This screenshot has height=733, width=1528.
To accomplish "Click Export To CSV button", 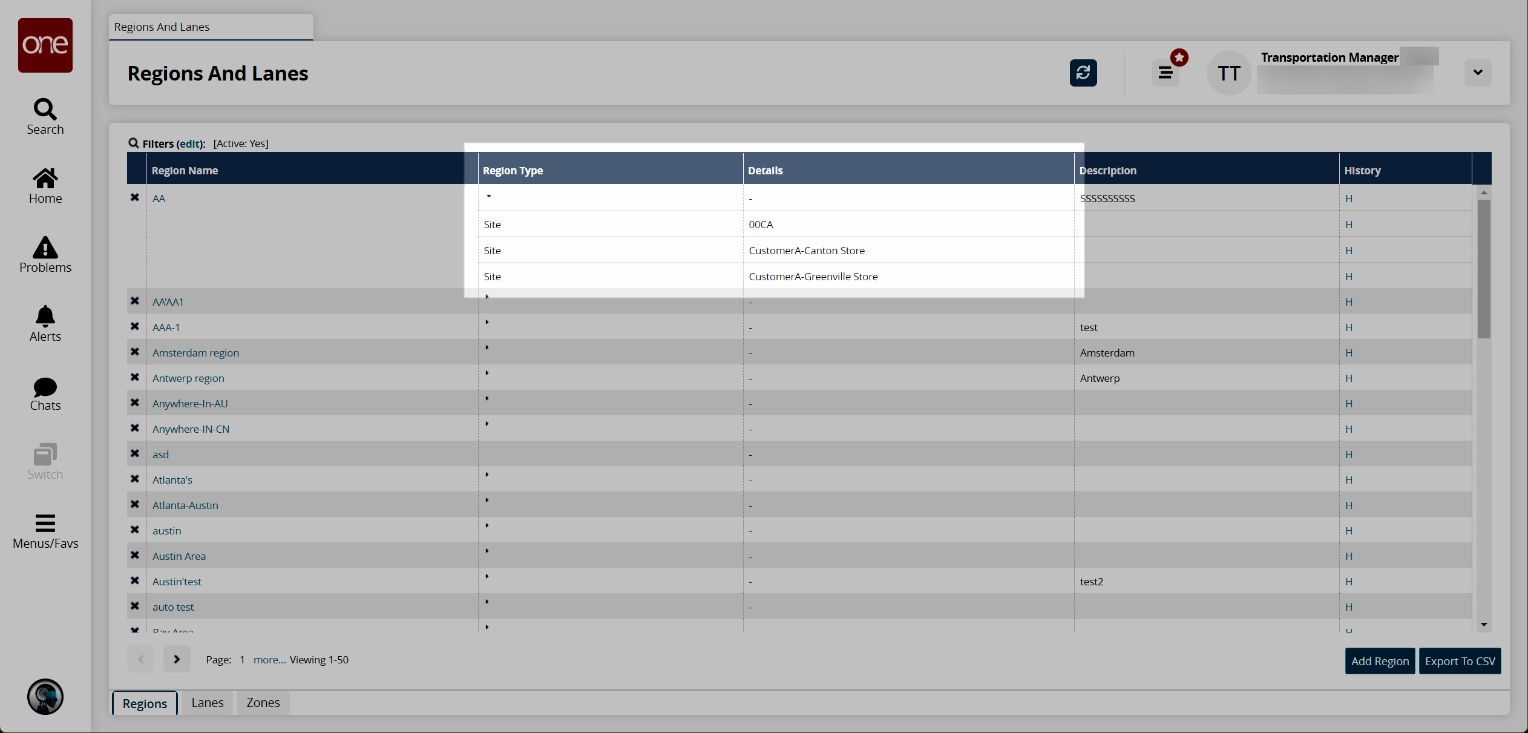I will pos(1460,661).
